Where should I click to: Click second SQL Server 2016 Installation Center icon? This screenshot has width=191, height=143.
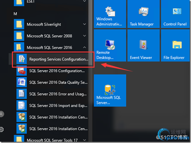(22, 129)
